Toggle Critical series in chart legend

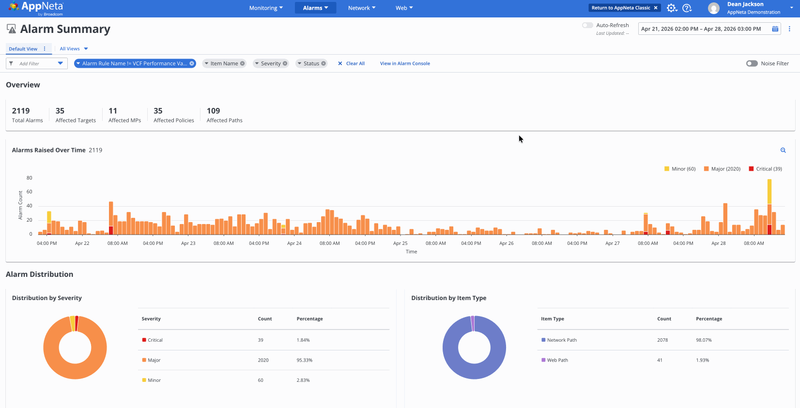click(x=765, y=169)
